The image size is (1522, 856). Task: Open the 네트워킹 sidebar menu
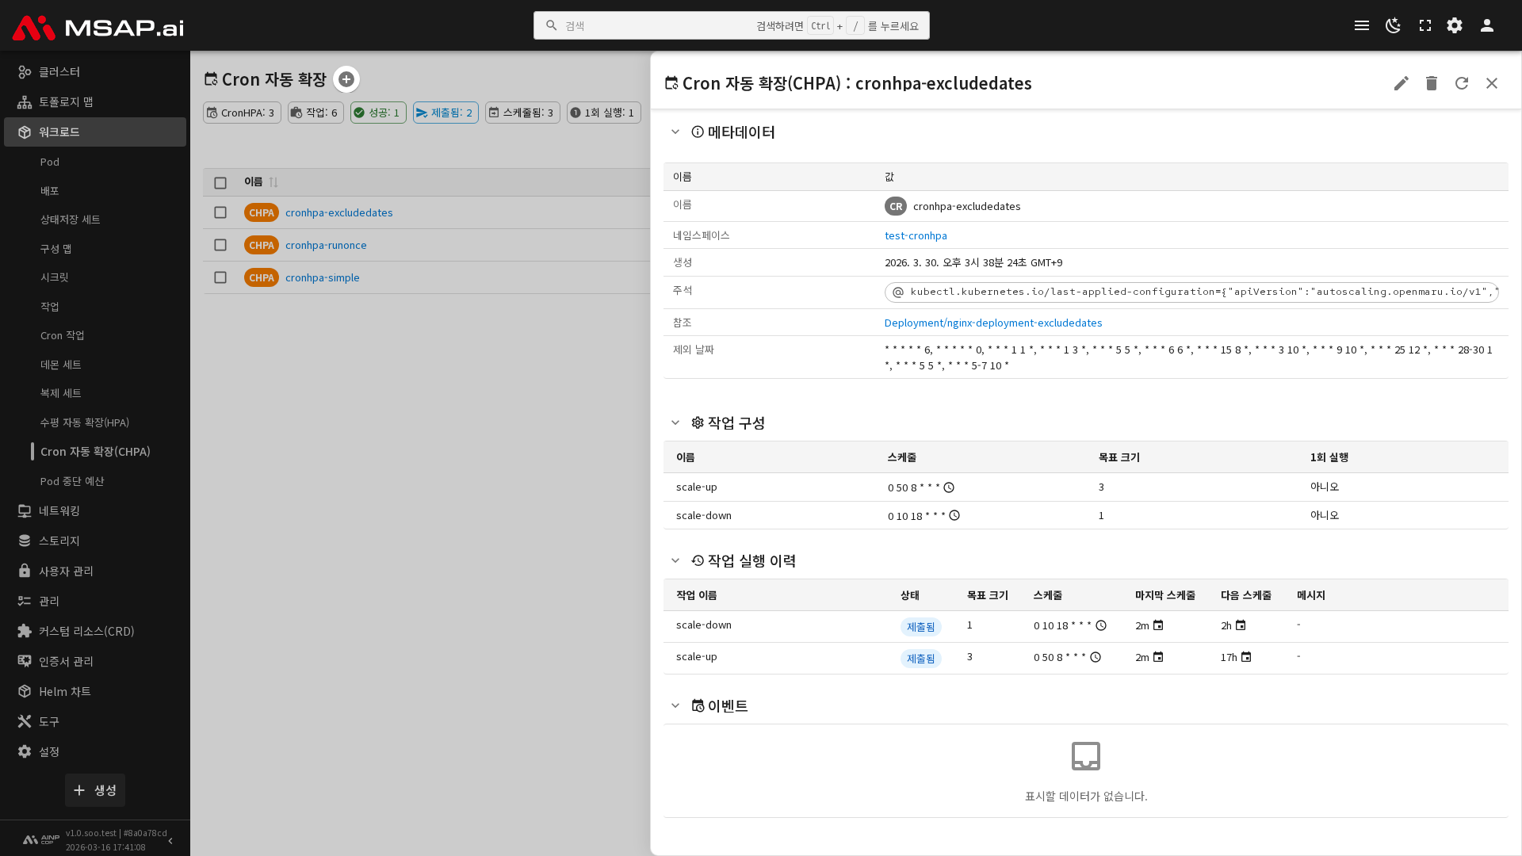tap(59, 511)
